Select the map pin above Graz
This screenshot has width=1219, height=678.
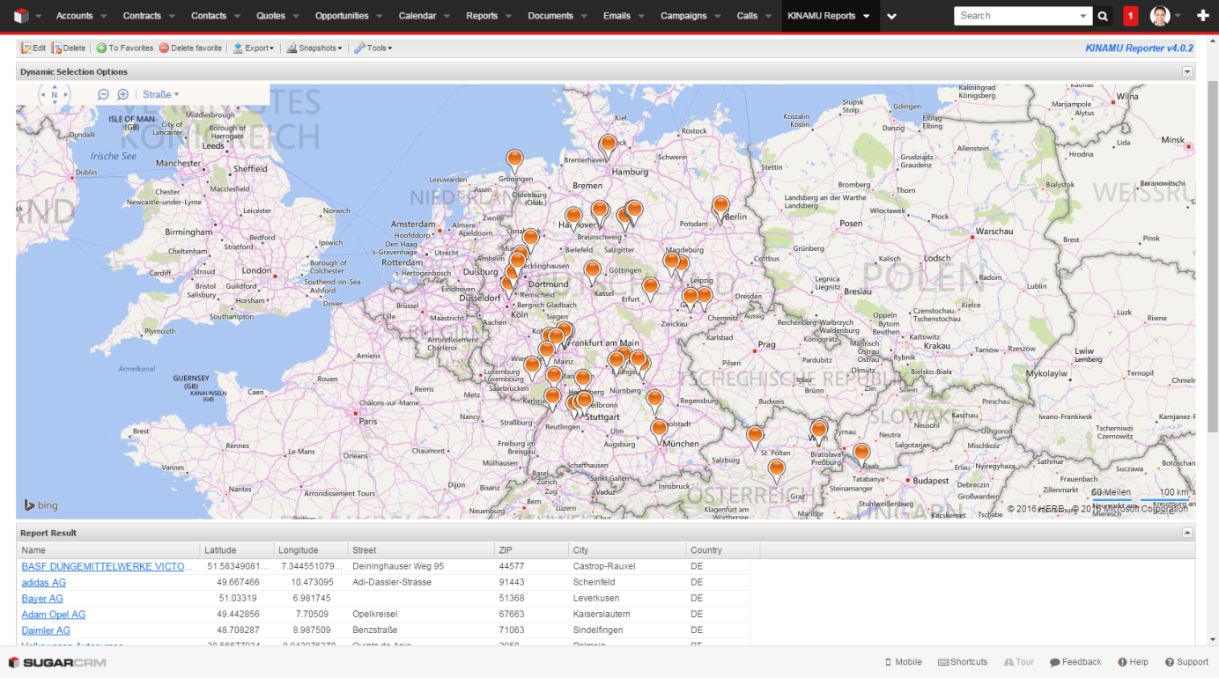coord(776,470)
